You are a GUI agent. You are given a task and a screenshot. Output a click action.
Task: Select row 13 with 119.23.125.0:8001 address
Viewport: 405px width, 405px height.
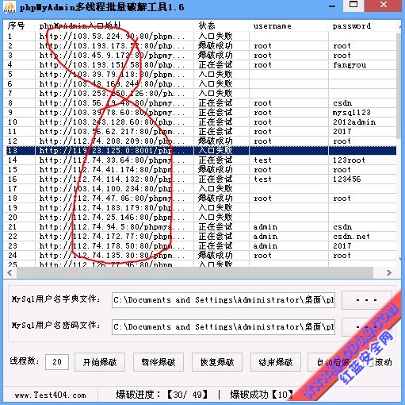click(x=200, y=150)
